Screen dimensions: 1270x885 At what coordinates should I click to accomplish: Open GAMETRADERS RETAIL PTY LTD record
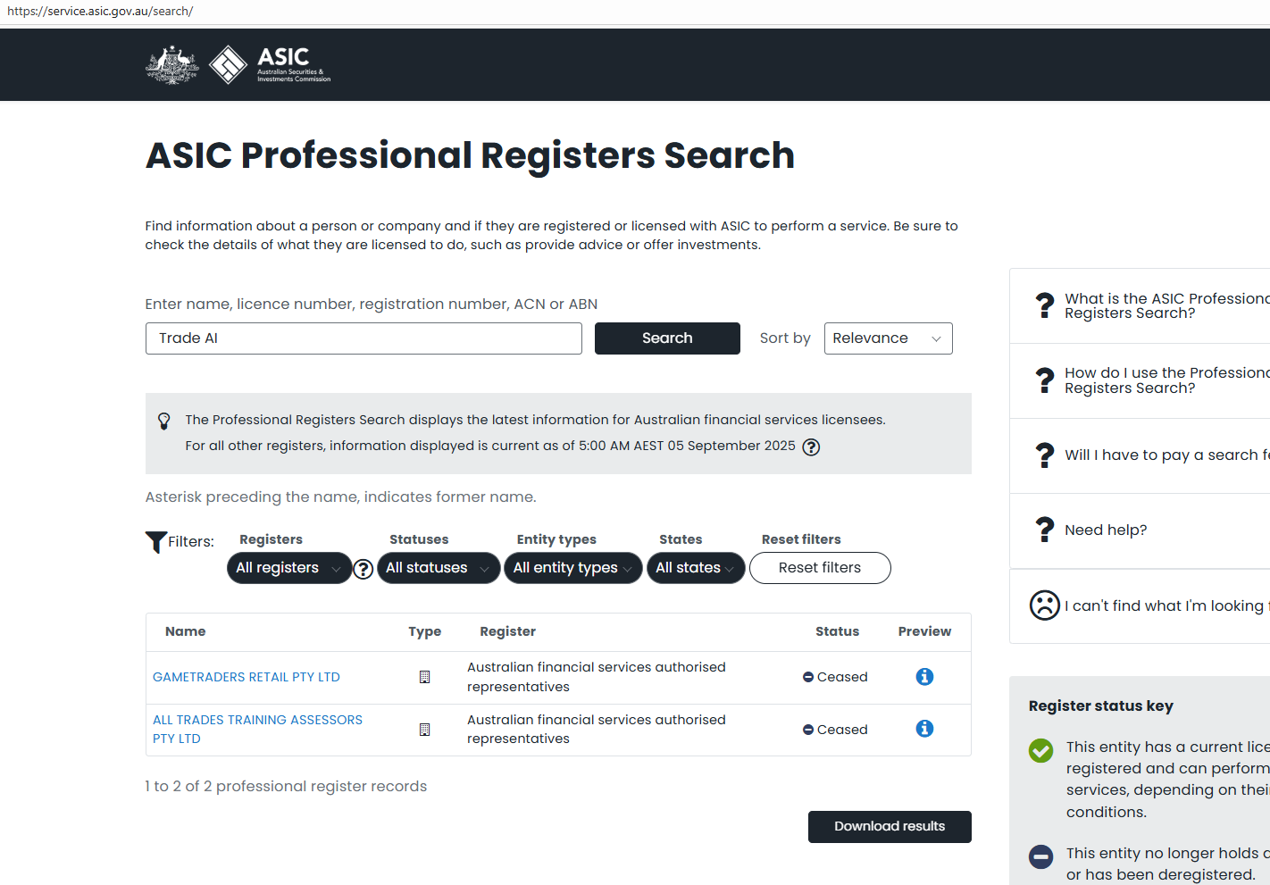coord(246,677)
